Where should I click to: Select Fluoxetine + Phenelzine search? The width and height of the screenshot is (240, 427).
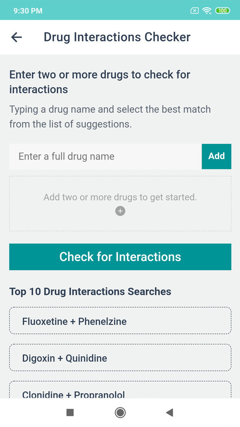120,321
